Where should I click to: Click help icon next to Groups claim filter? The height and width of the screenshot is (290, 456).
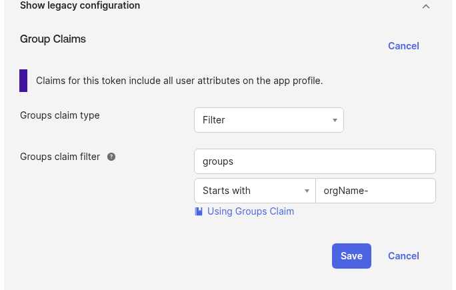coord(111,157)
